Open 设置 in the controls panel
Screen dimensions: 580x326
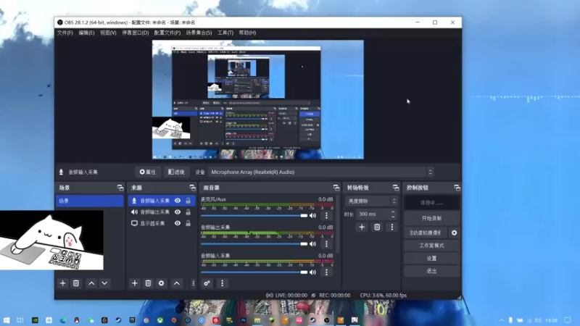431,258
